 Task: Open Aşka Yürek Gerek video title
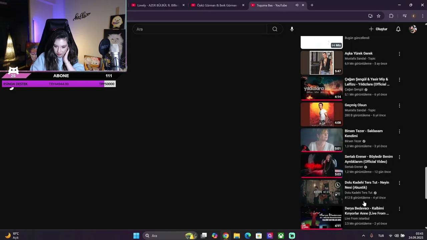[x=359, y=53]
